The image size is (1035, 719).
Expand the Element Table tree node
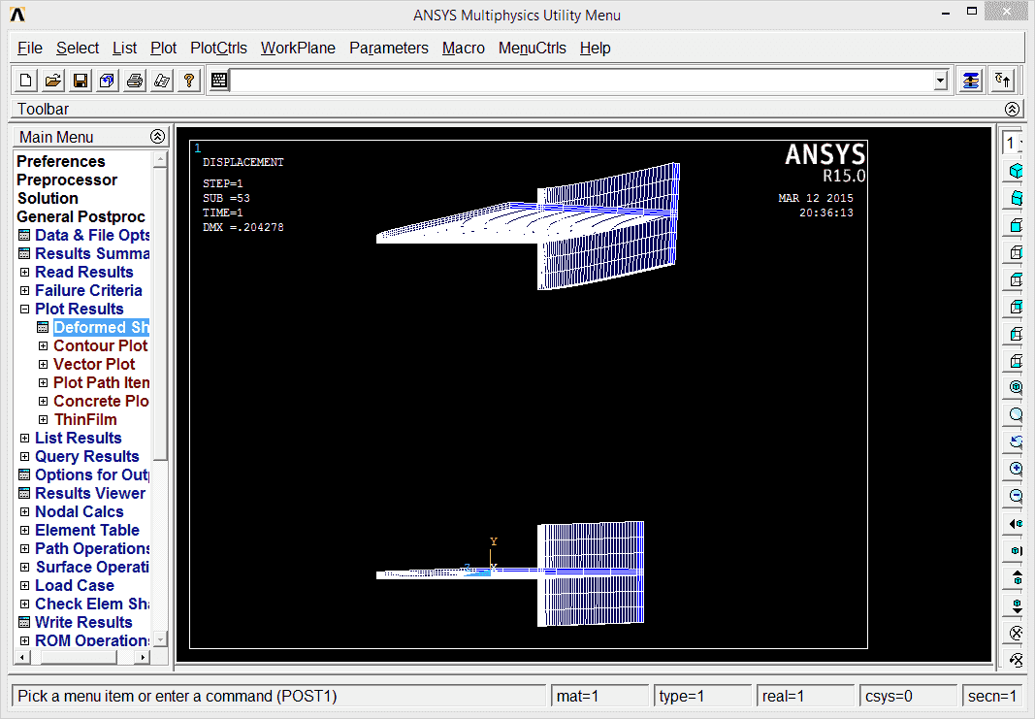(24, 530)
